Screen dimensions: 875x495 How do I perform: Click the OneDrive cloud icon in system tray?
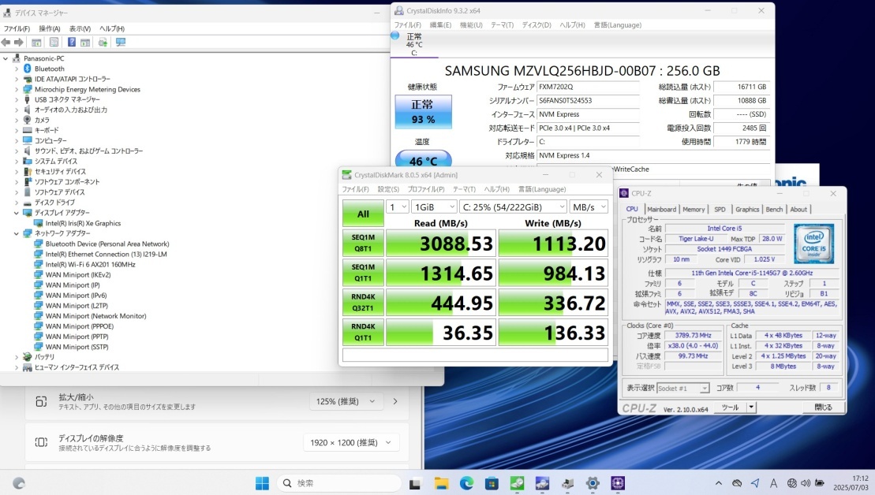tap(737, 483)
